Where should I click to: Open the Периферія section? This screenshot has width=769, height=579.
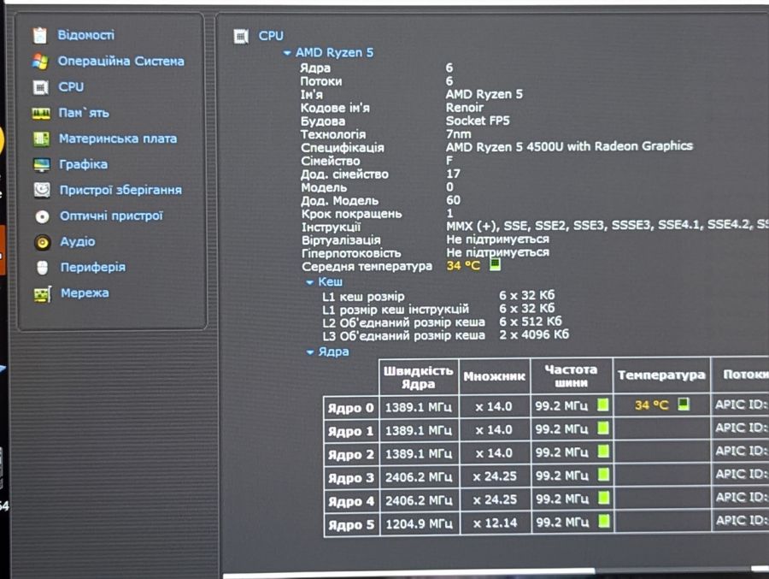92,267
